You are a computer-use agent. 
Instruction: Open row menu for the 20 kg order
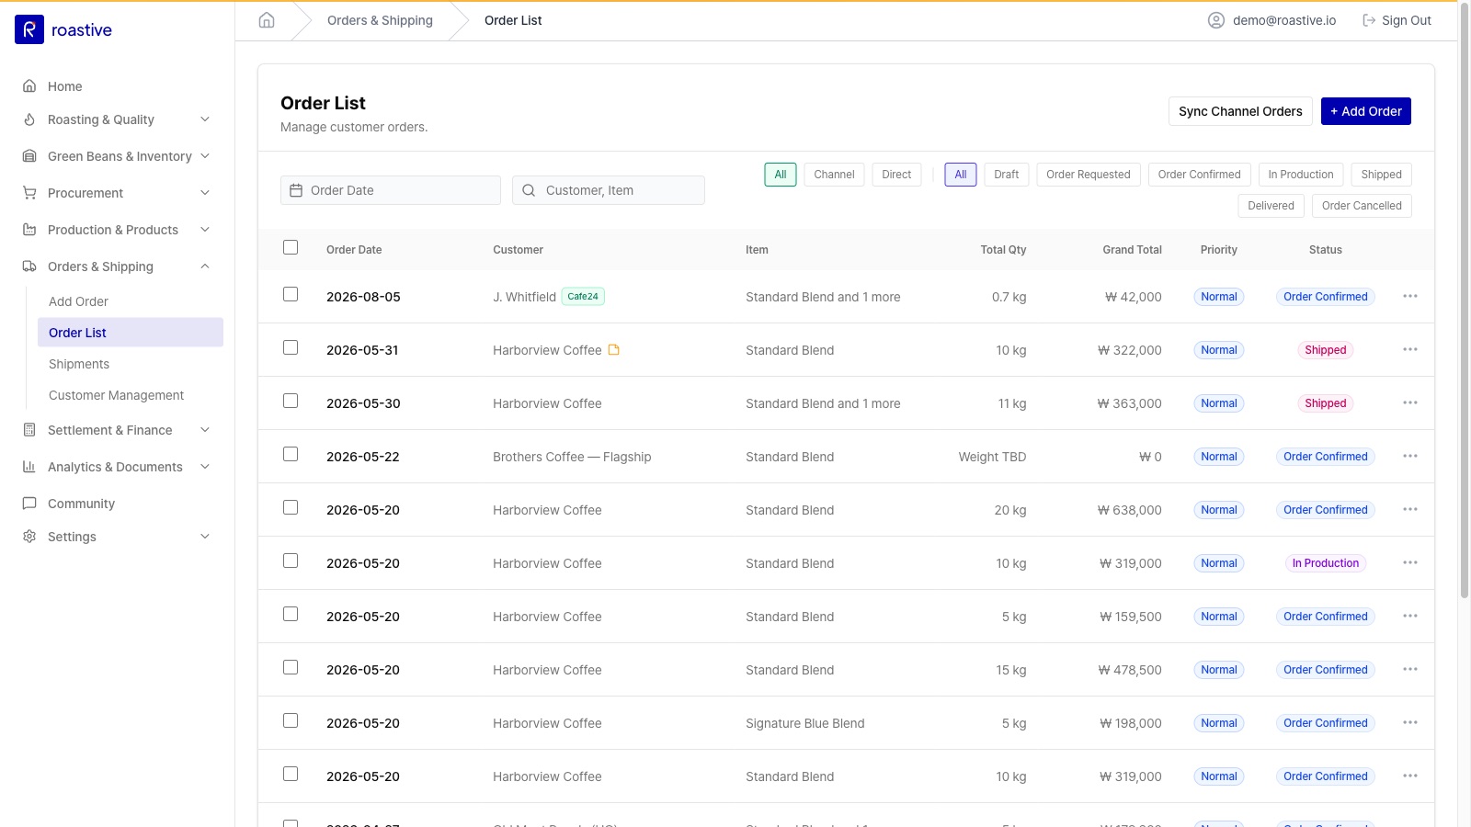point(1410,510)
